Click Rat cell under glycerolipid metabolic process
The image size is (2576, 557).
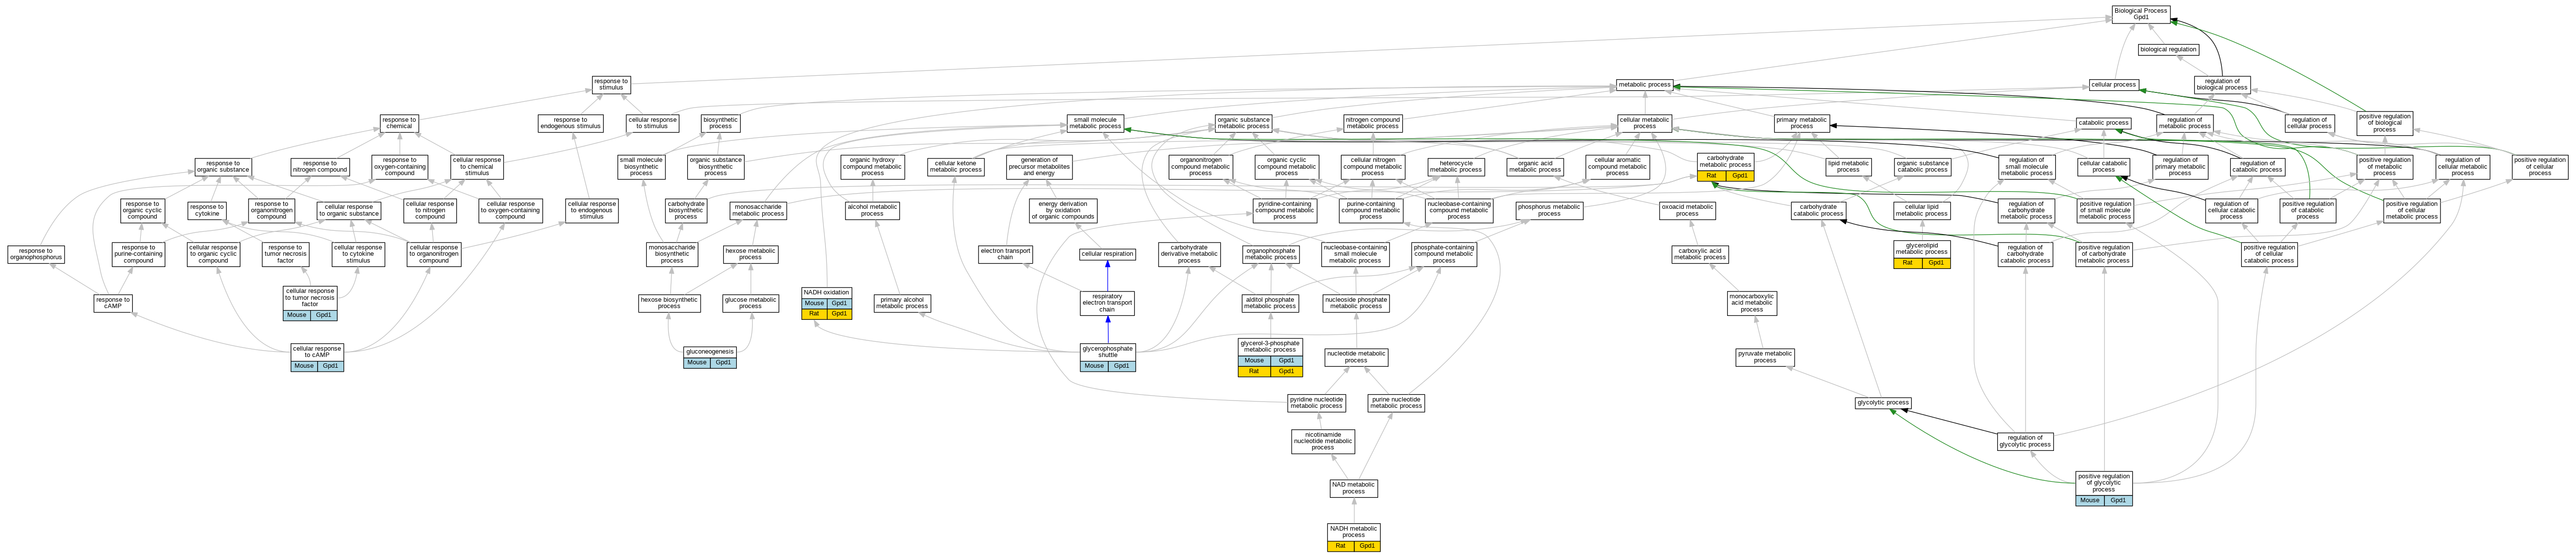tap(1907, 263)
